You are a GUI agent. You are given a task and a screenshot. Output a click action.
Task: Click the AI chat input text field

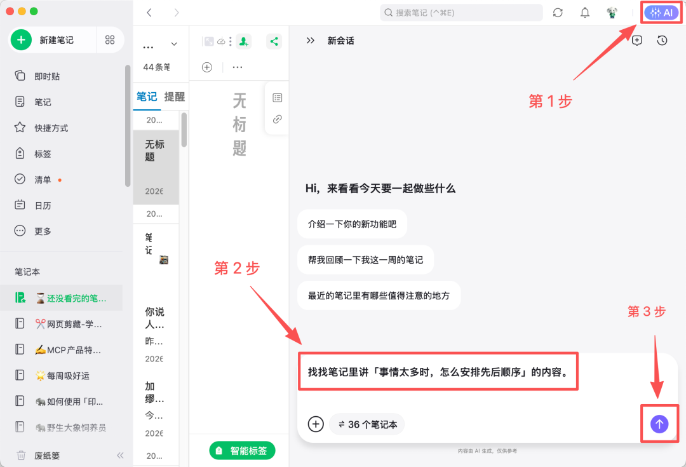pos(438,372)
